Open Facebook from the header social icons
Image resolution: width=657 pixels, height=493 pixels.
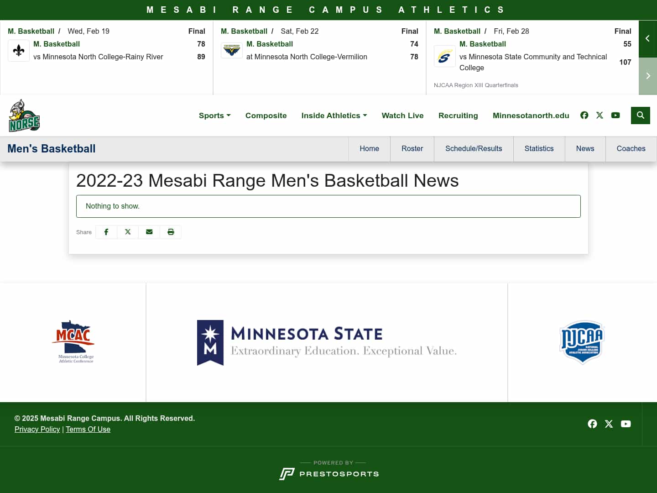(584, 115)
